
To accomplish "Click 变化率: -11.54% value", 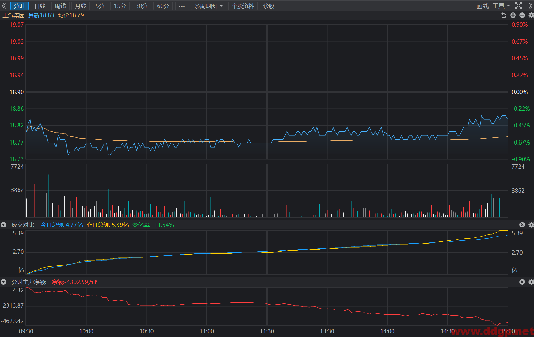I will pyautogui.click(x=153, y=225).
